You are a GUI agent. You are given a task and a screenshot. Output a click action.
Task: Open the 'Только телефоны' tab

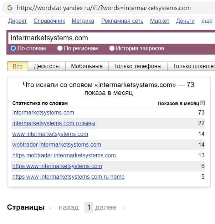(138, 66)
